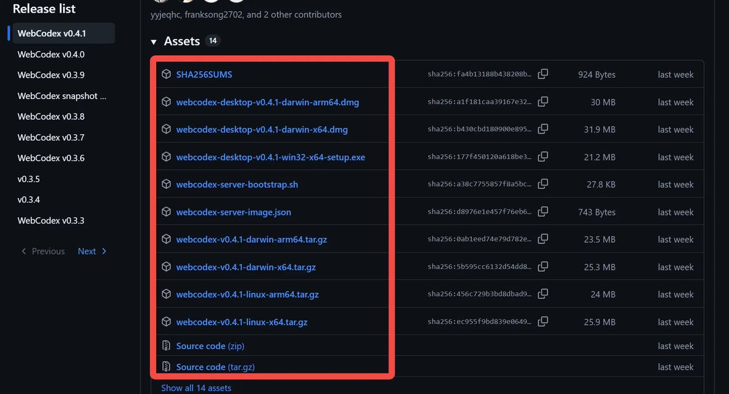Copy digest for webcodex-v0.4.1-darwin-arm64.tar.gz
This screenshot has width=729, height=394.
[x=543, y=239]
